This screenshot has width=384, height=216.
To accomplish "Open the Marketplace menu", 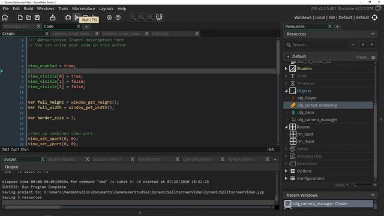I will pos(83,8).
